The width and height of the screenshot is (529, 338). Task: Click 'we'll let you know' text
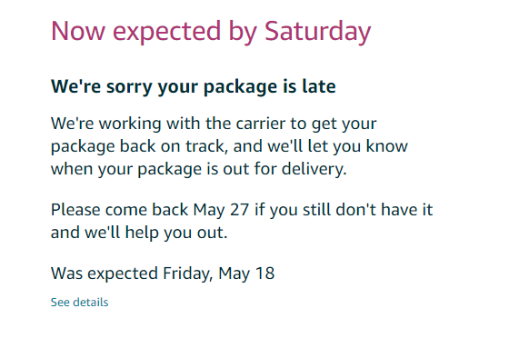[x=337, y=146]
